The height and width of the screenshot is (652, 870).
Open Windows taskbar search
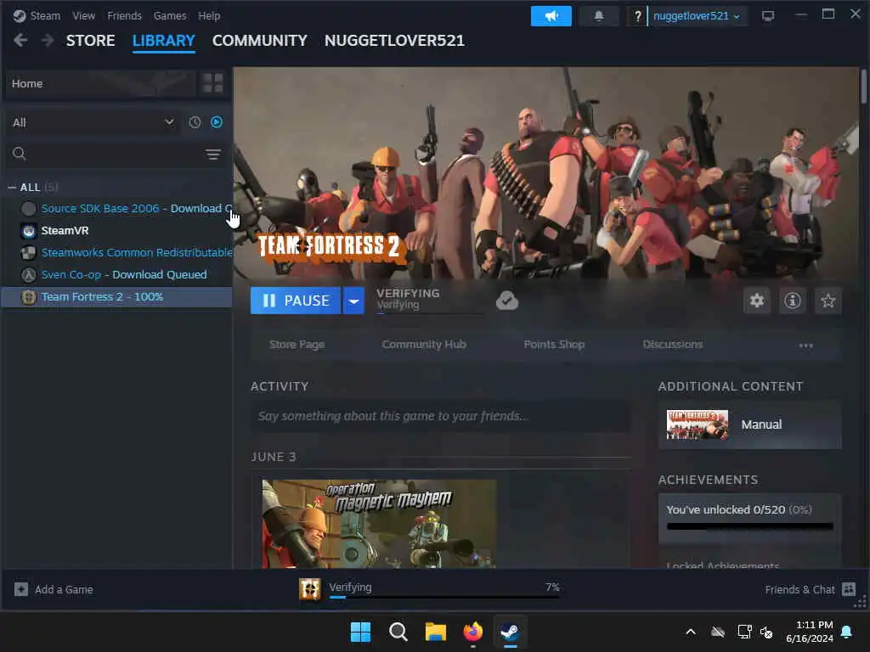398,632
